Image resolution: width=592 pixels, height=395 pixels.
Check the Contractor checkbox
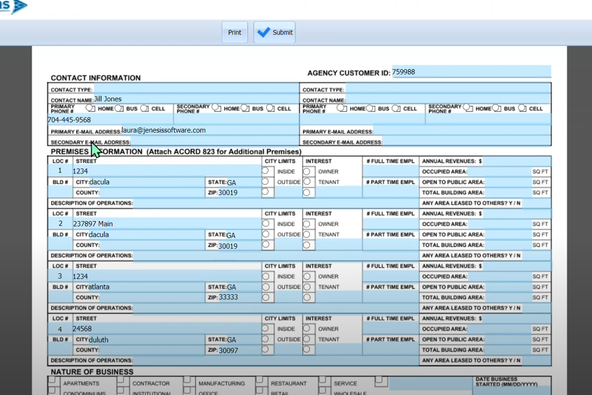coord(120,380)
